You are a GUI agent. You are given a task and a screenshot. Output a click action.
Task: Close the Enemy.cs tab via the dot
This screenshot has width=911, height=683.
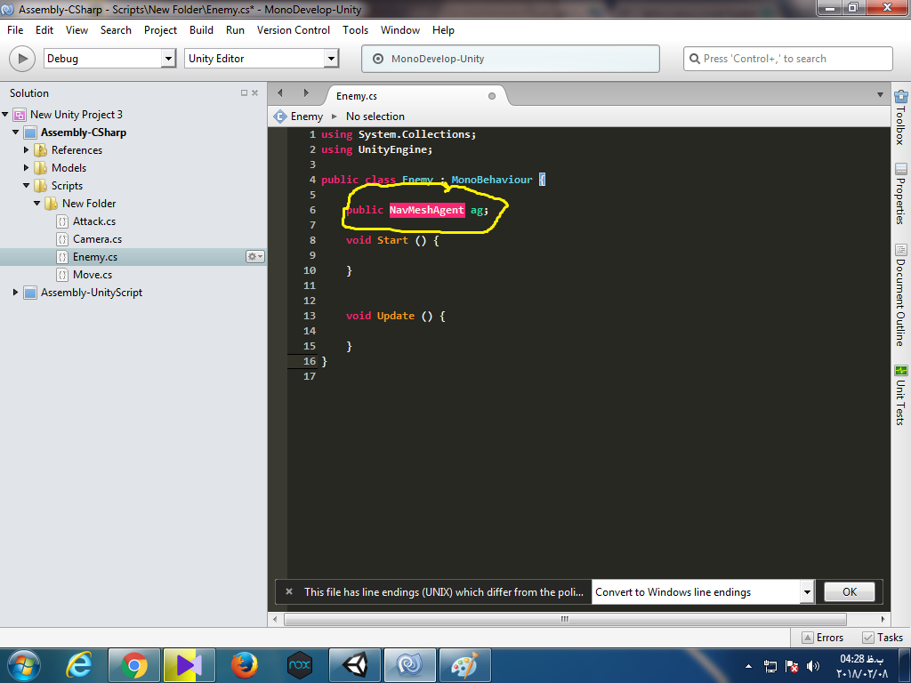[x=492, y=96]
